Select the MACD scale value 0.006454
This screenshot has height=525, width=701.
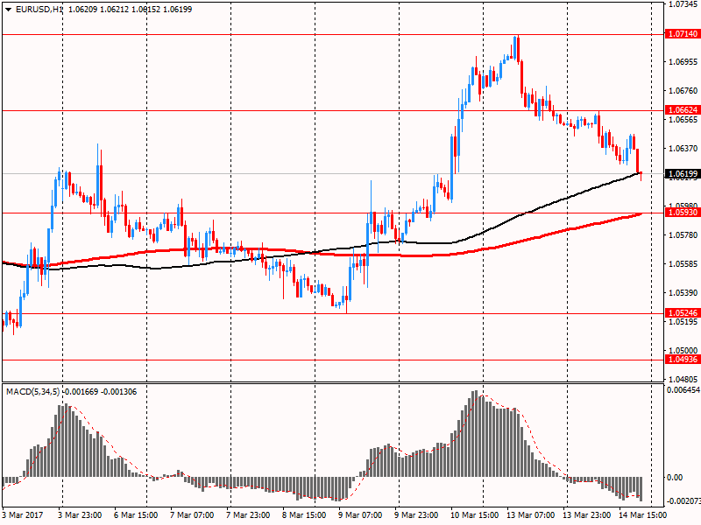click(683, 390)
